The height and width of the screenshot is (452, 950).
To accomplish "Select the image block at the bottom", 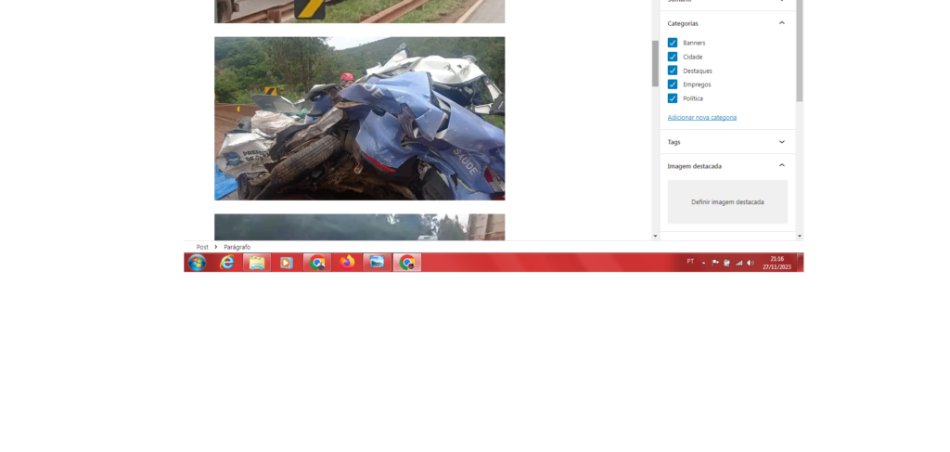I will point(359,227).
